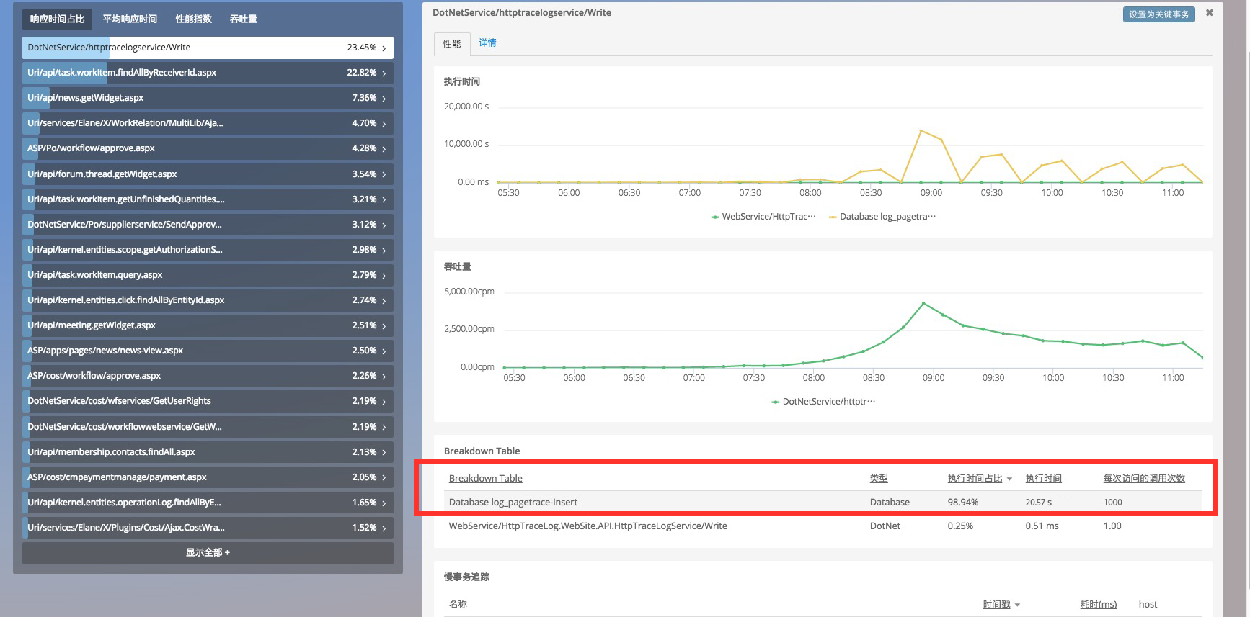Toggle WebService/HttpTrac legend in 执行时间 chart
This screenshot has width=1250, height=617.
coord(763,217)
